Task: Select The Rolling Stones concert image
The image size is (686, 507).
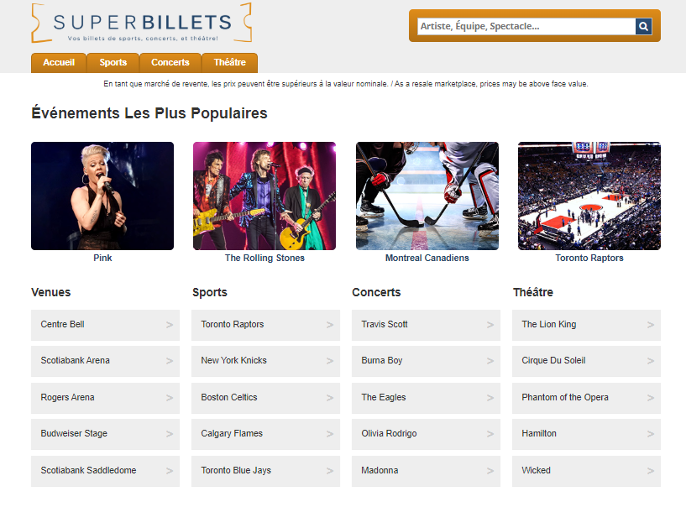Action: 264,196
